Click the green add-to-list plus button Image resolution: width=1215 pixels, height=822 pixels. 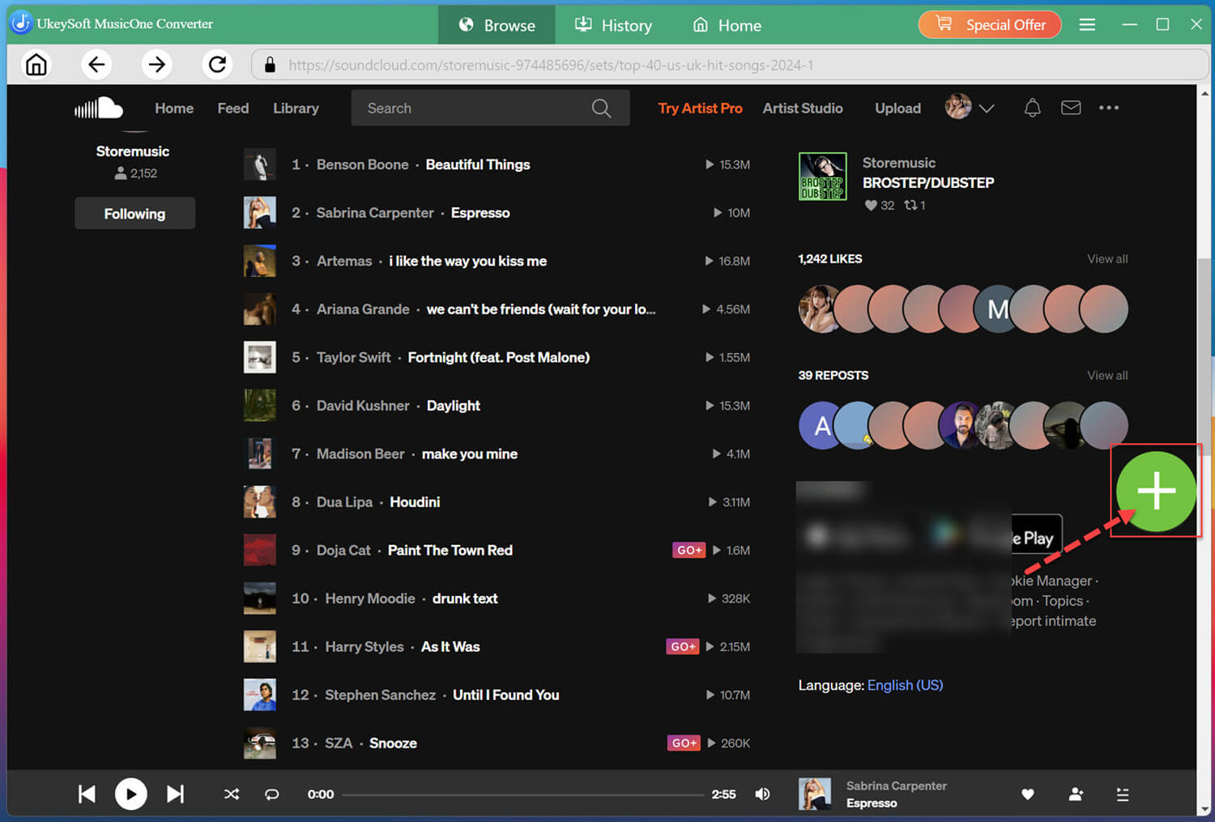click(x=1156, y=491)
